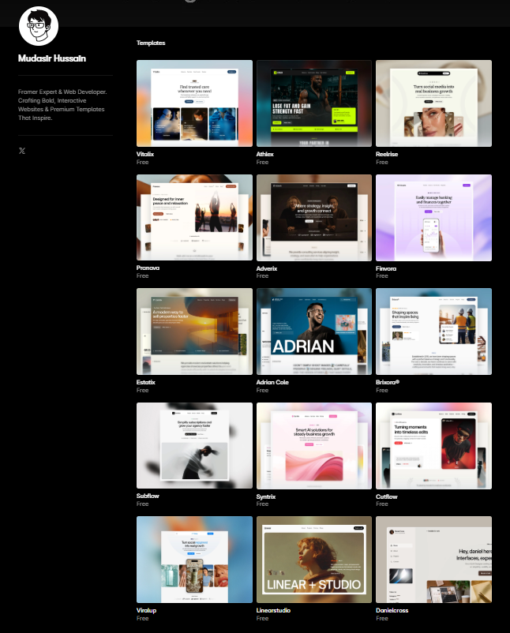Screen dimensions: 510x633
Task: Open the Estatix template thumbnail
Action: click(194, 331)
